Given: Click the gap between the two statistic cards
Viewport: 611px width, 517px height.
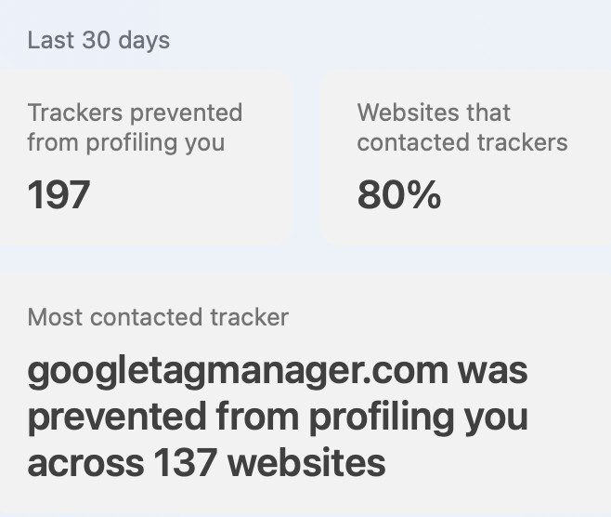Looking at the screenshot, I should click(305, 158).
